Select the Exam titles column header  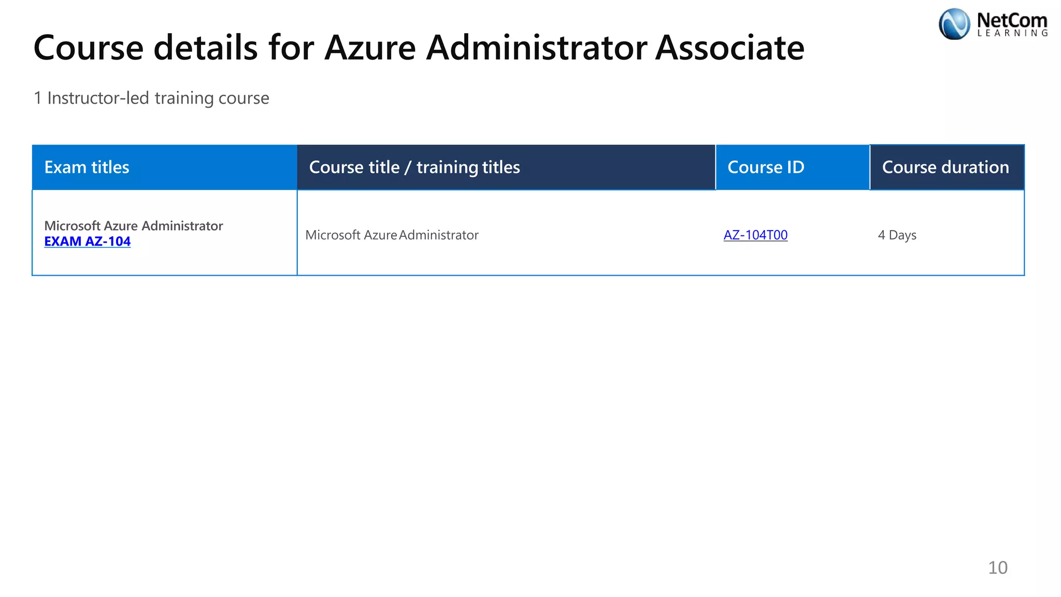coord(165,167)
